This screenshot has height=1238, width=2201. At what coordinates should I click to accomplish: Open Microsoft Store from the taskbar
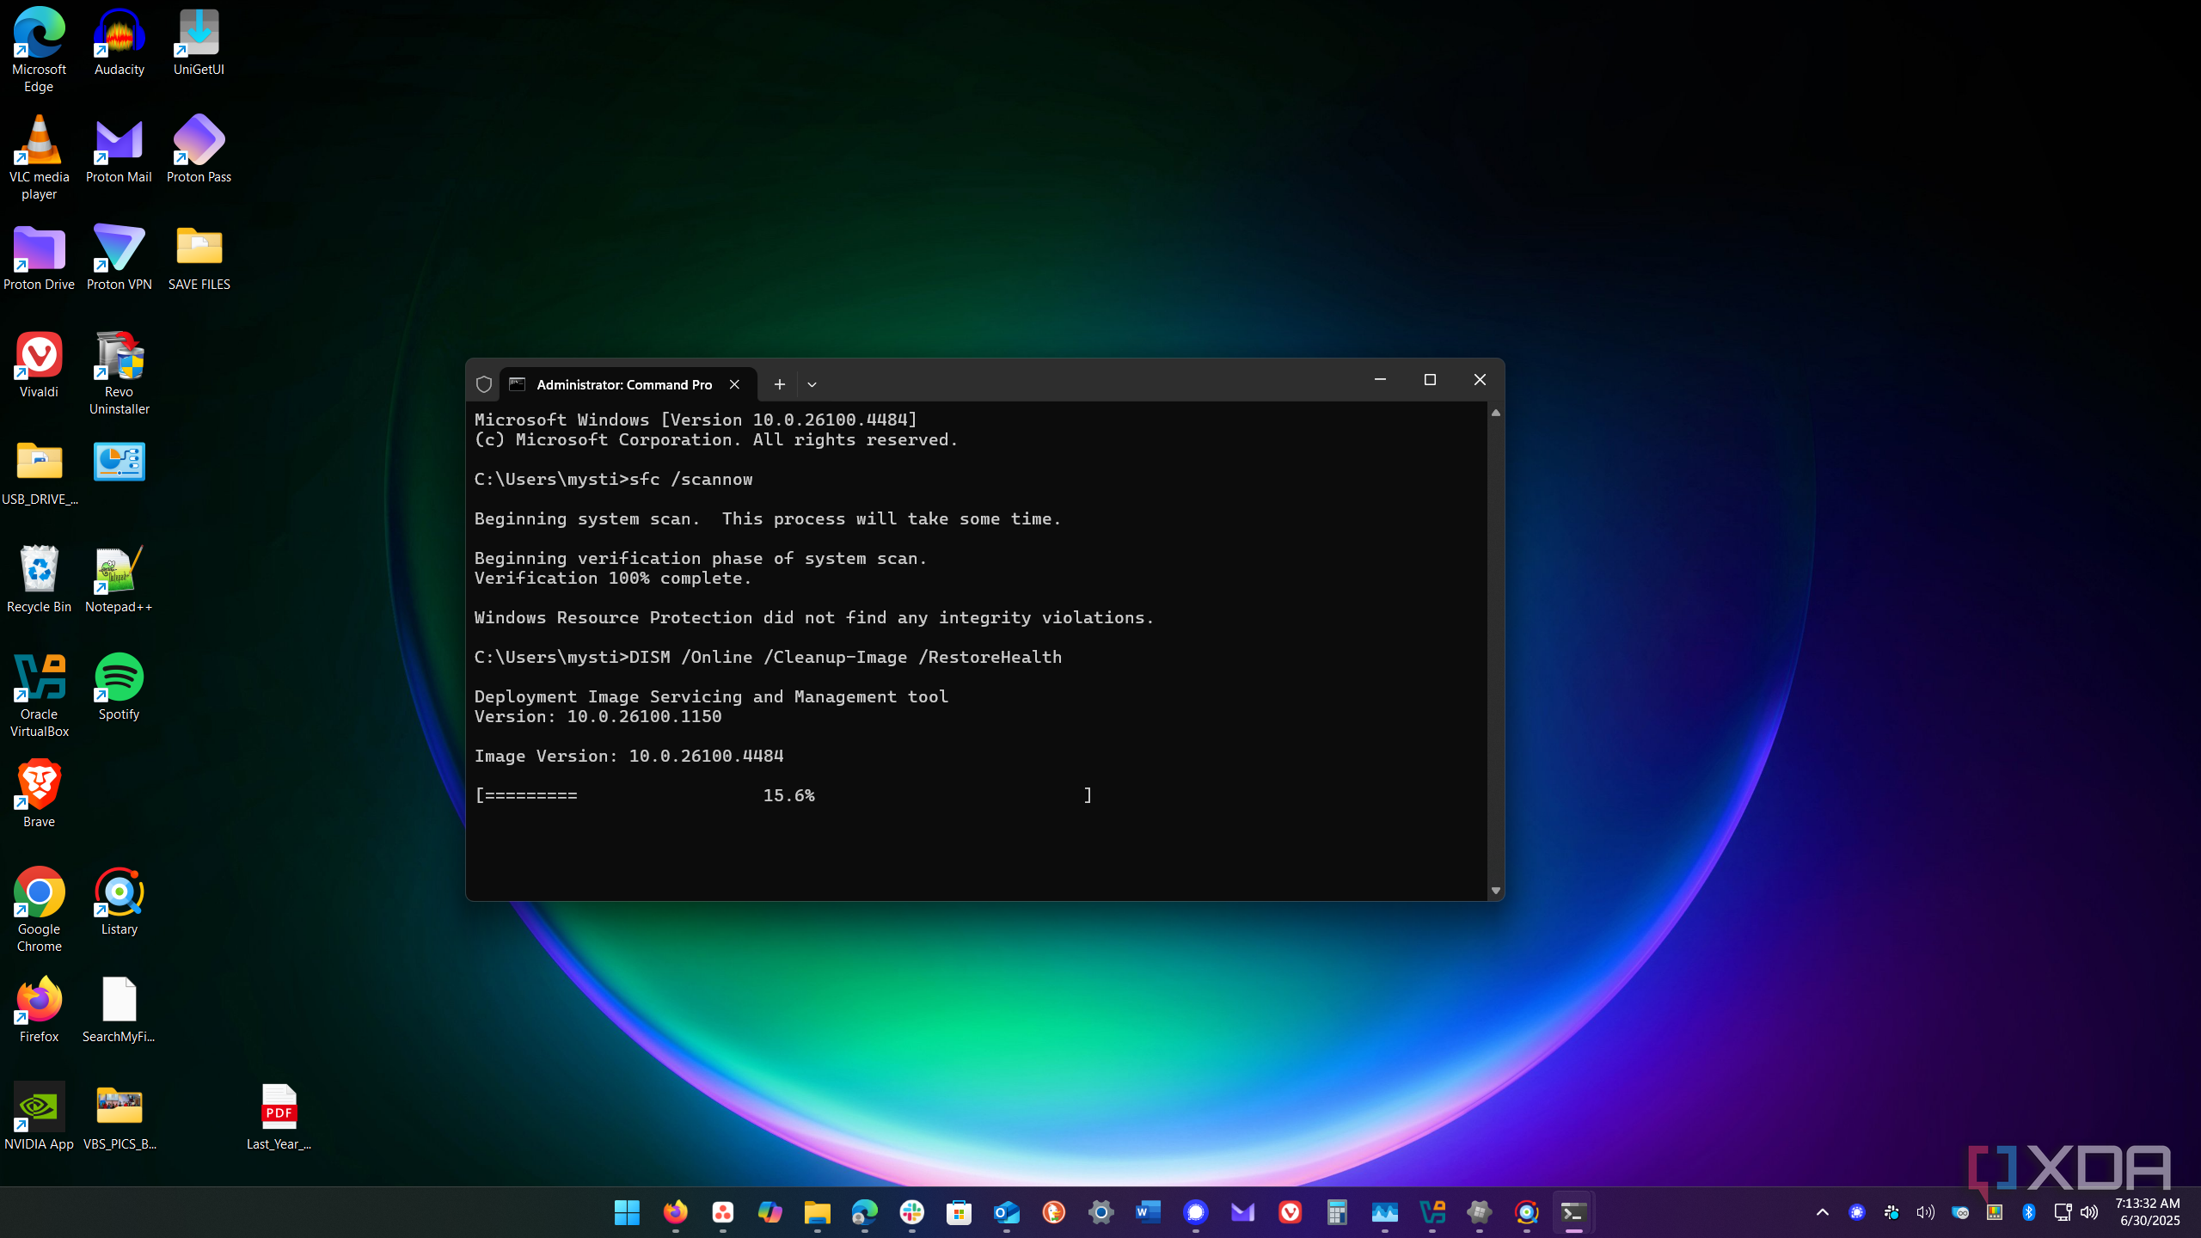tap(959, 1212)
